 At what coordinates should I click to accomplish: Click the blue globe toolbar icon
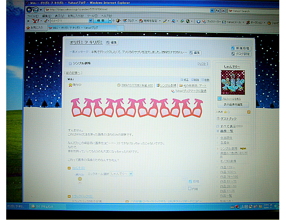point(199,22)
